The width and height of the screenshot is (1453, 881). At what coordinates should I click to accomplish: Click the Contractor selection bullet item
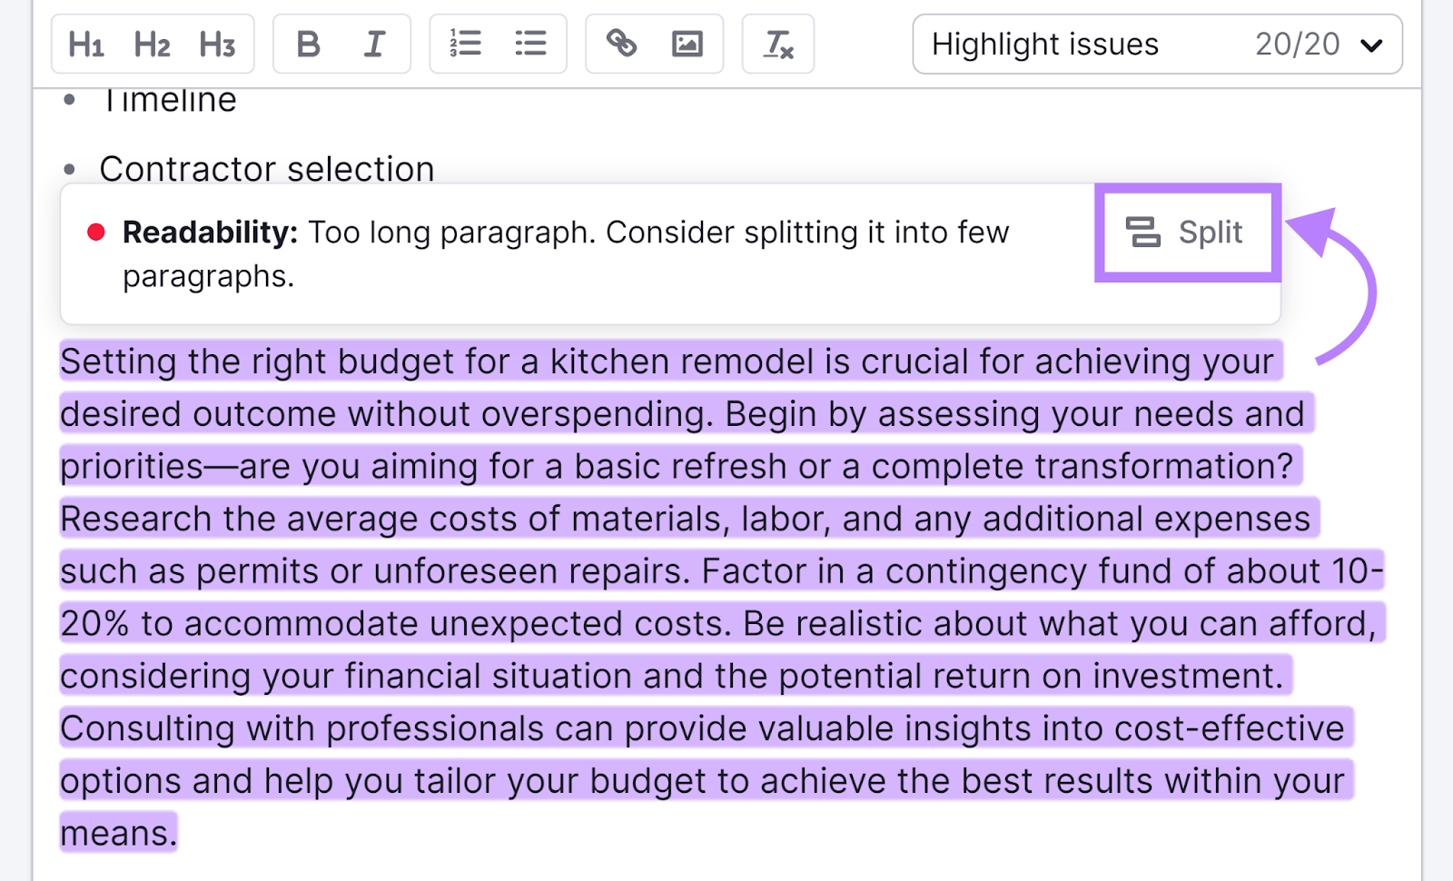267,168
